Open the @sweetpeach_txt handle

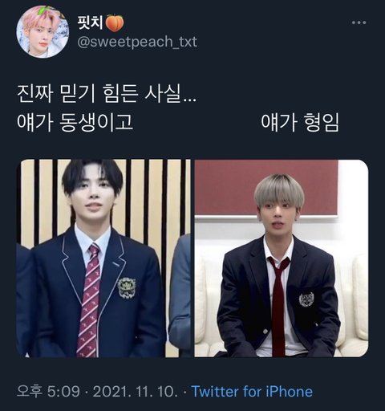click(x=137, y=42)
